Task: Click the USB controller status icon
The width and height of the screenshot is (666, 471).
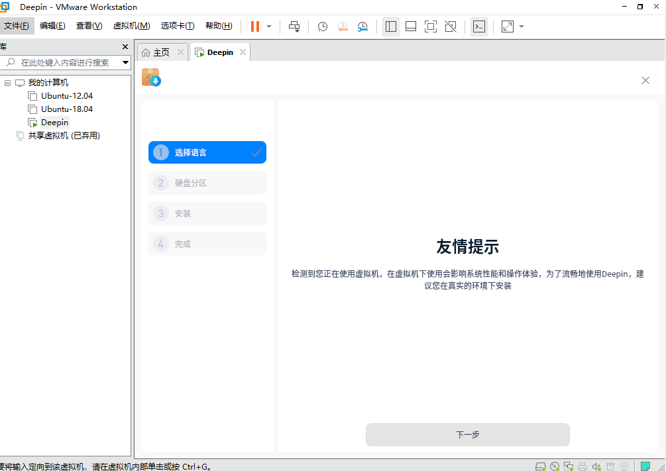Action: coord(610,466)
